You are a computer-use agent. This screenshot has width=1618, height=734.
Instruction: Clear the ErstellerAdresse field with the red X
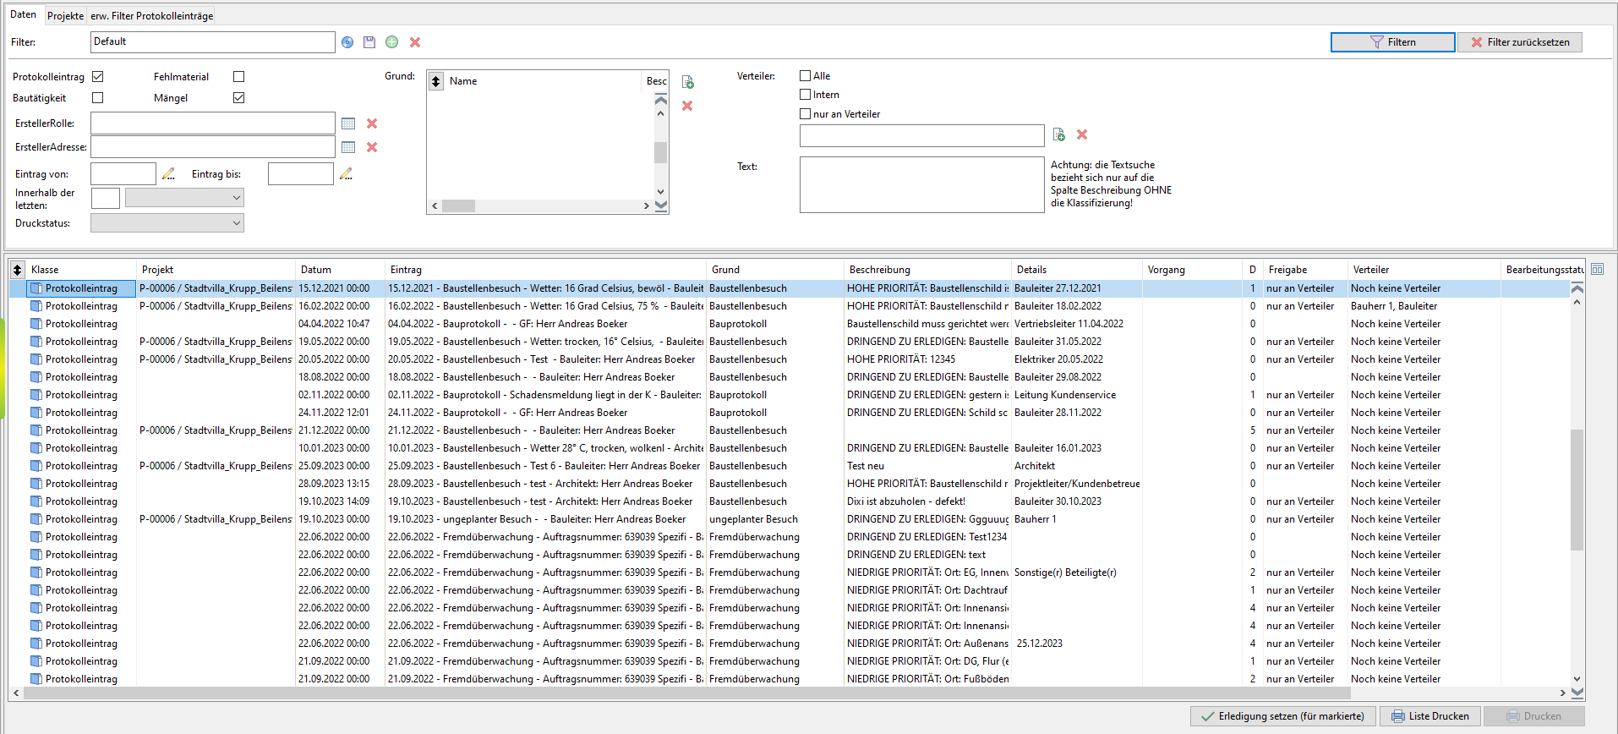(x=372, y=147)
